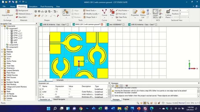
Task: Click the outer parameter expression cell
Action: (62, 92)
